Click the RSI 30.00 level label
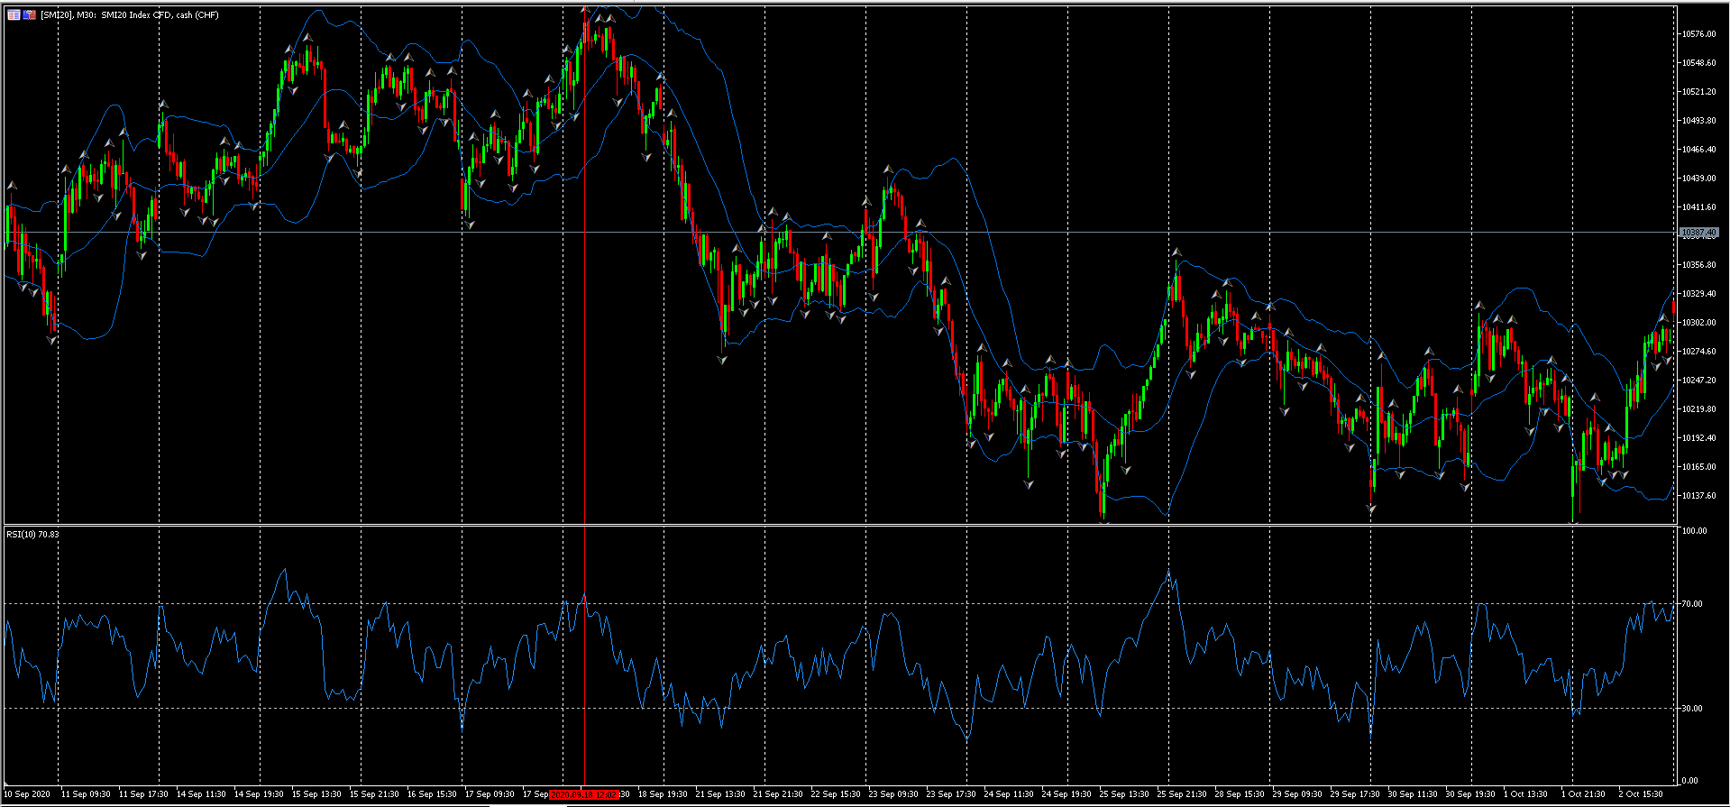This screenshot has width=1730, height=807. (x=1692, y=709)
